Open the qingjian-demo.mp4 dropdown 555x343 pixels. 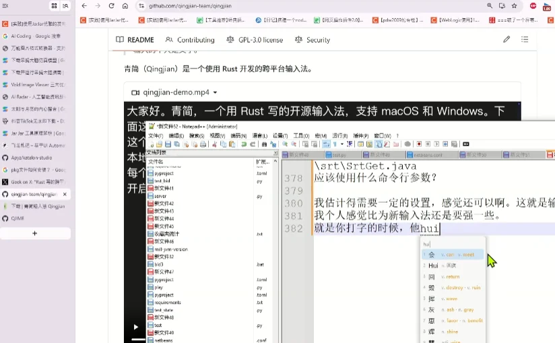pyautogui.click(x=215, y=92)
